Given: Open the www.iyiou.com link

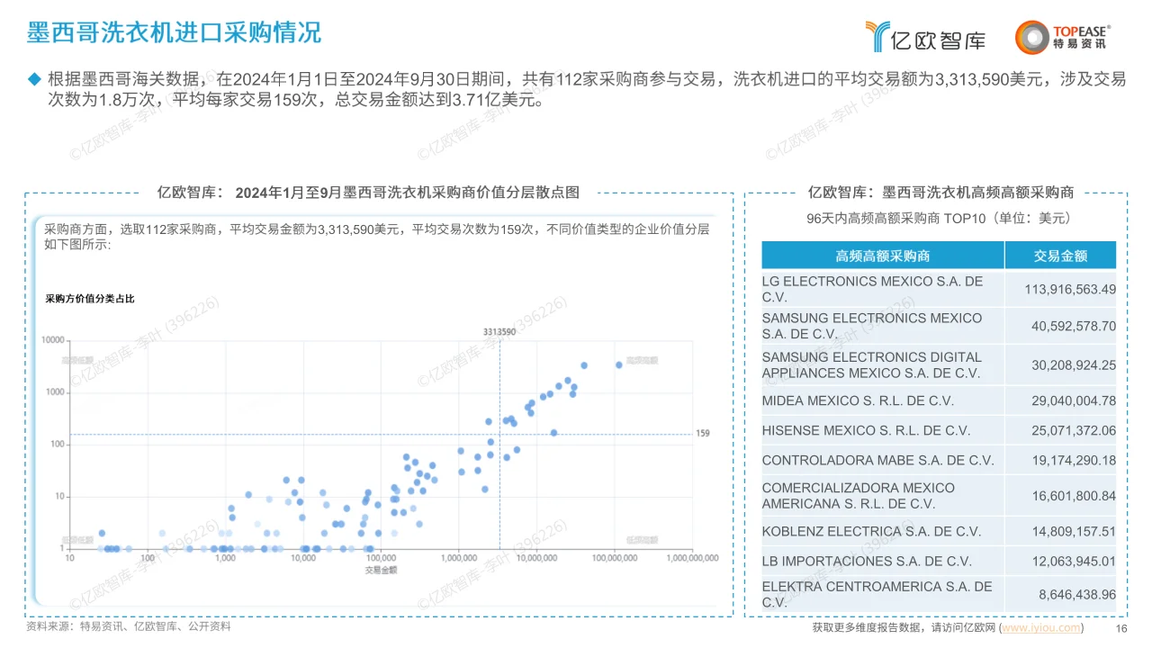Looking at the screenshot, I should pos(1041,627).
